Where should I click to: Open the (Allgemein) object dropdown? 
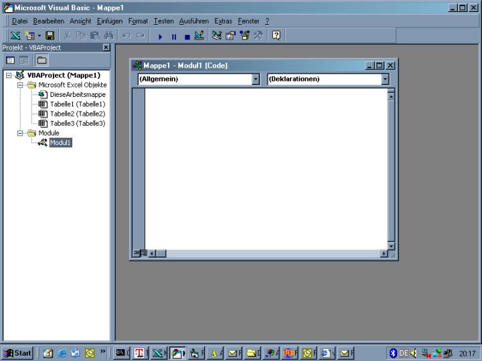[x=255, y=79]
